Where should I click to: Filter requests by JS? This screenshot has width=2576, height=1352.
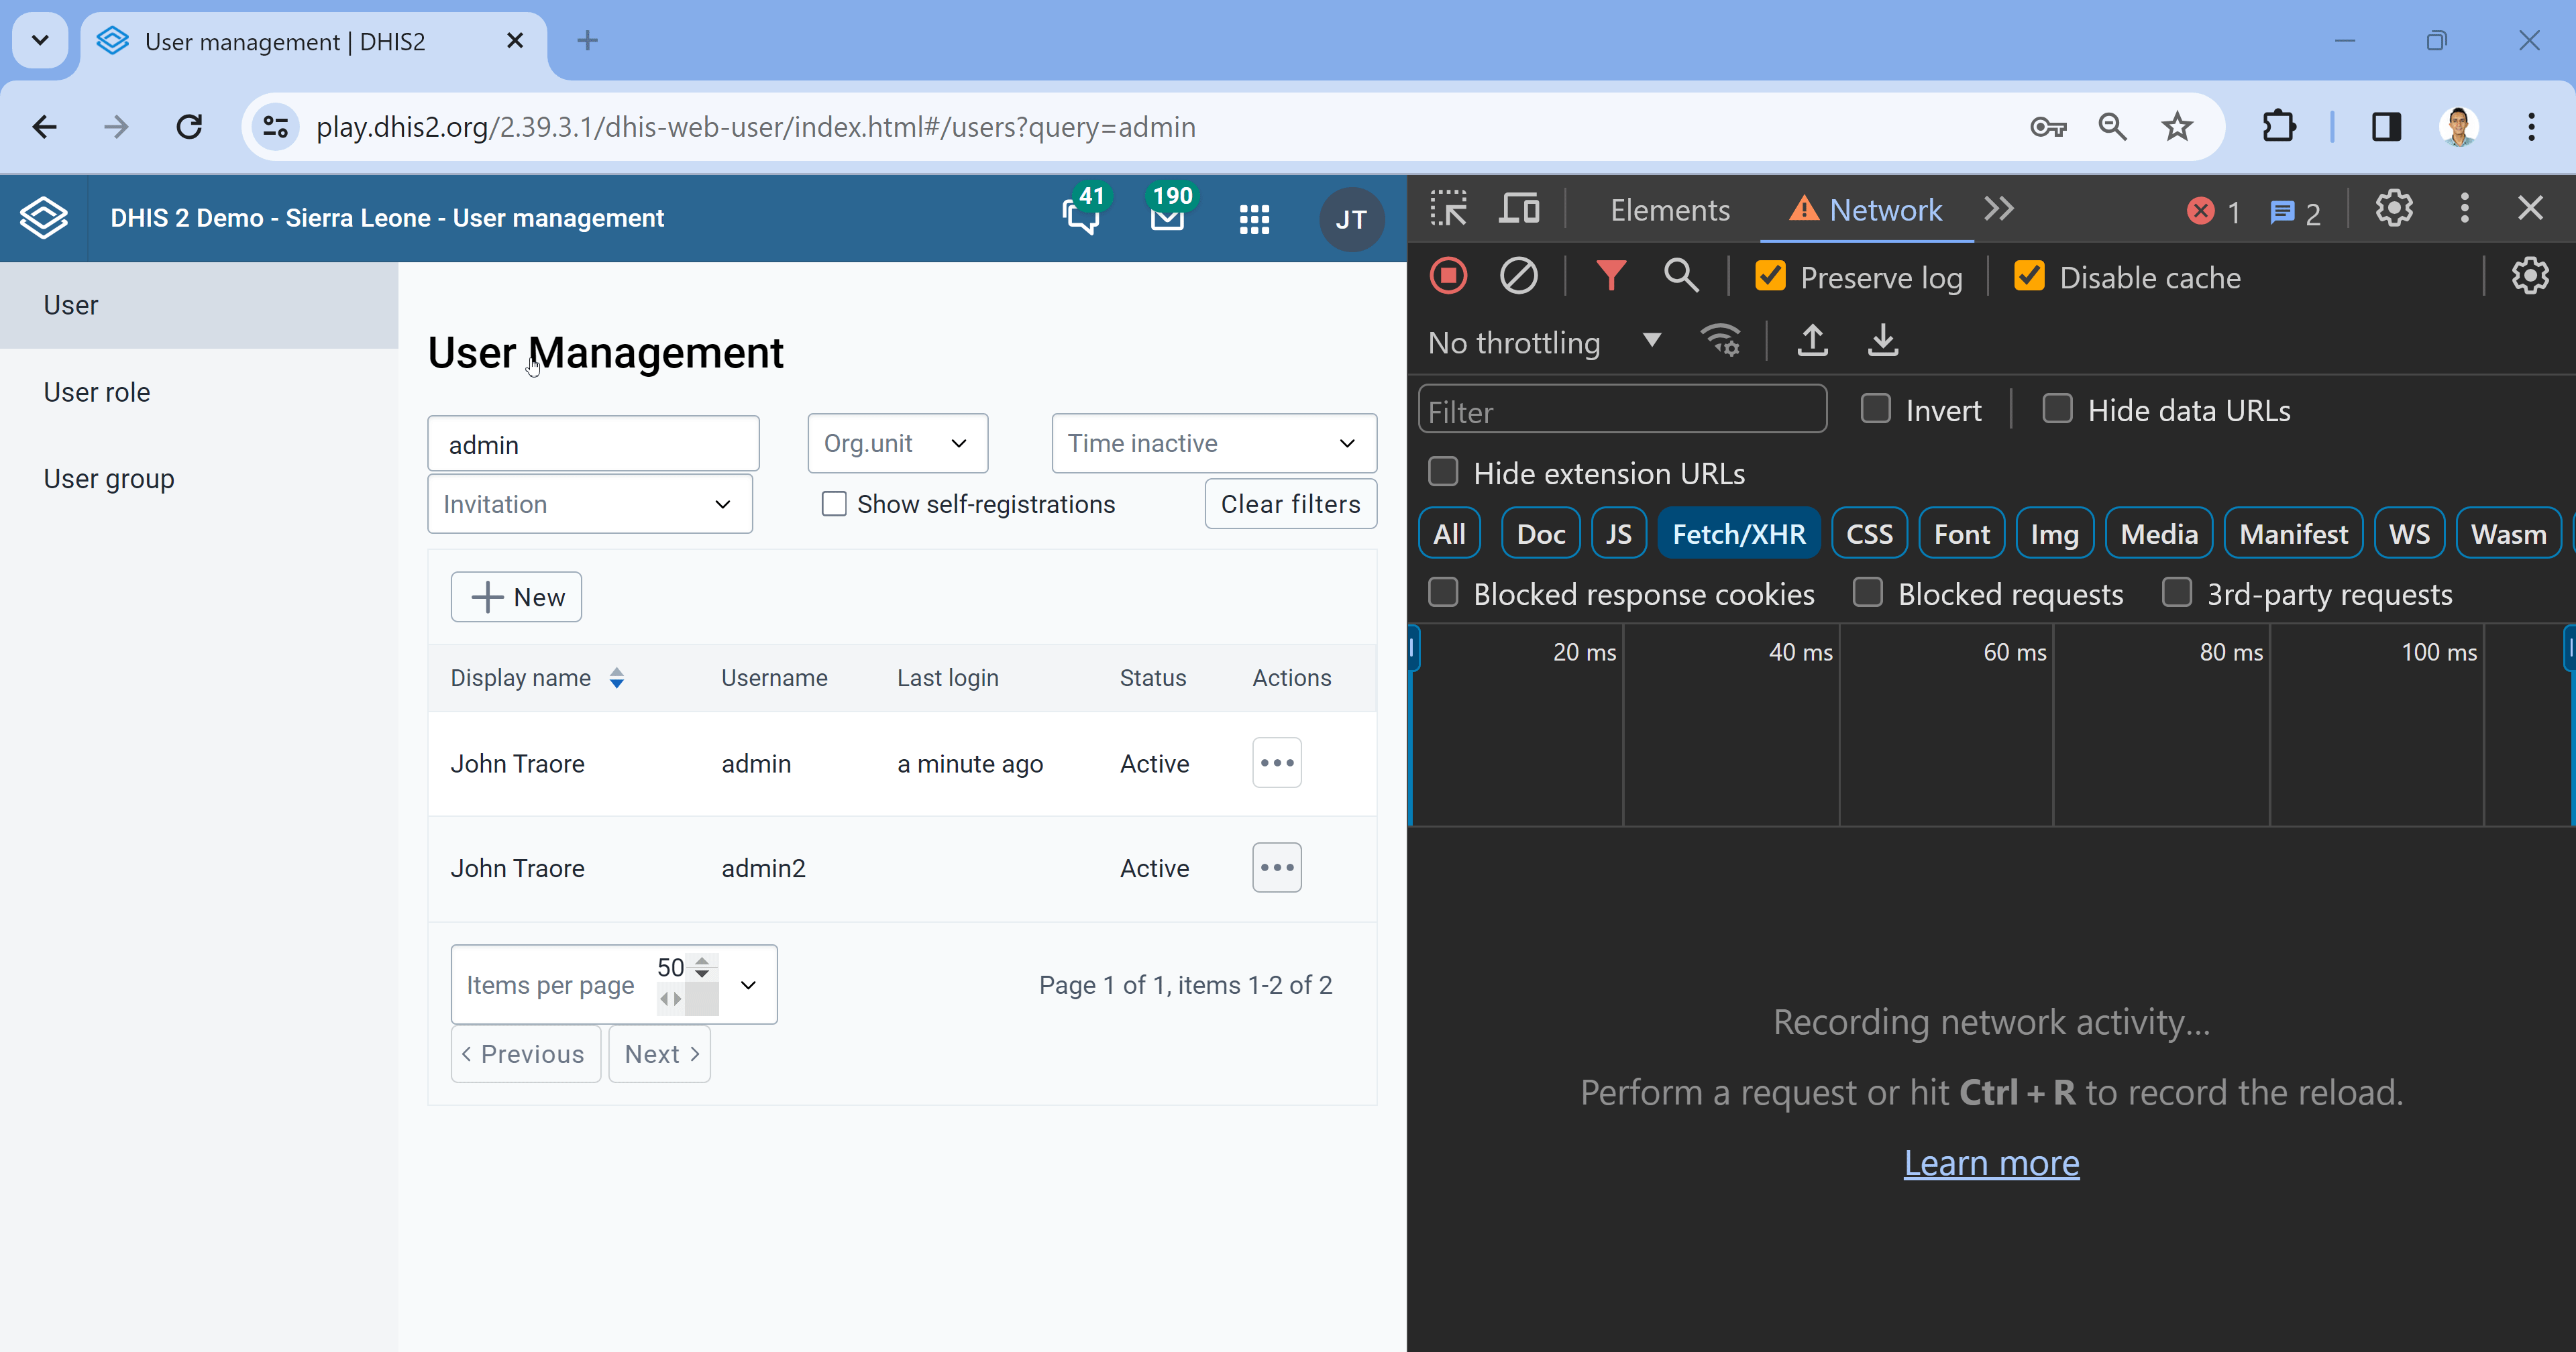1619,534
